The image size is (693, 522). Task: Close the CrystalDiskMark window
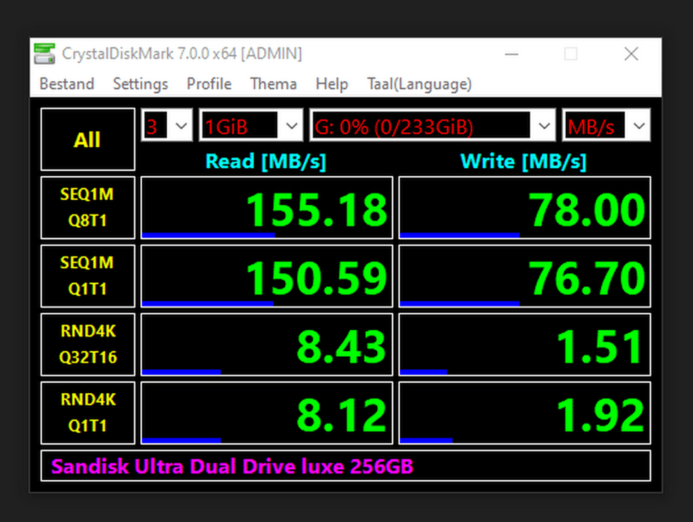tap(631, 54)
